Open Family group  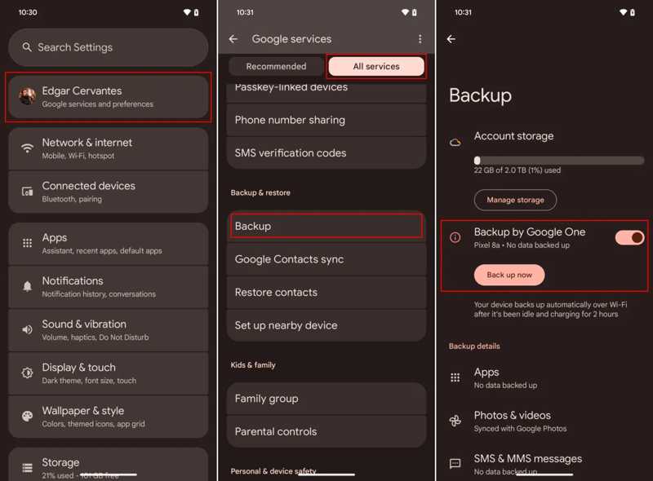pos(326,399)
